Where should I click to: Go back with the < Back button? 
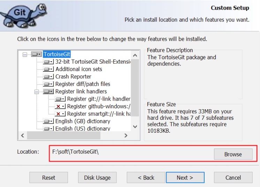(146, 178)
